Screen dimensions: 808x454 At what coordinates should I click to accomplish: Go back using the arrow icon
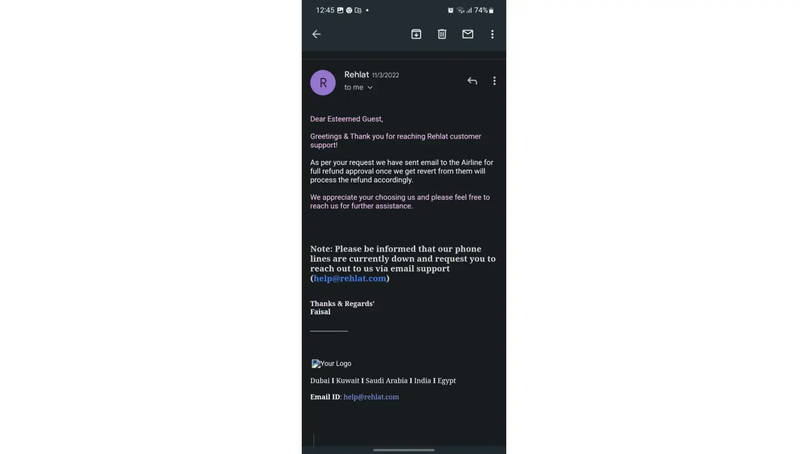316,34
